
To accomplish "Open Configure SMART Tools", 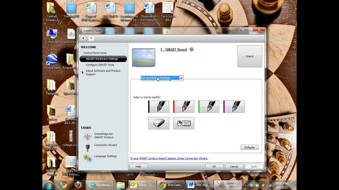I will click(100, 65).
